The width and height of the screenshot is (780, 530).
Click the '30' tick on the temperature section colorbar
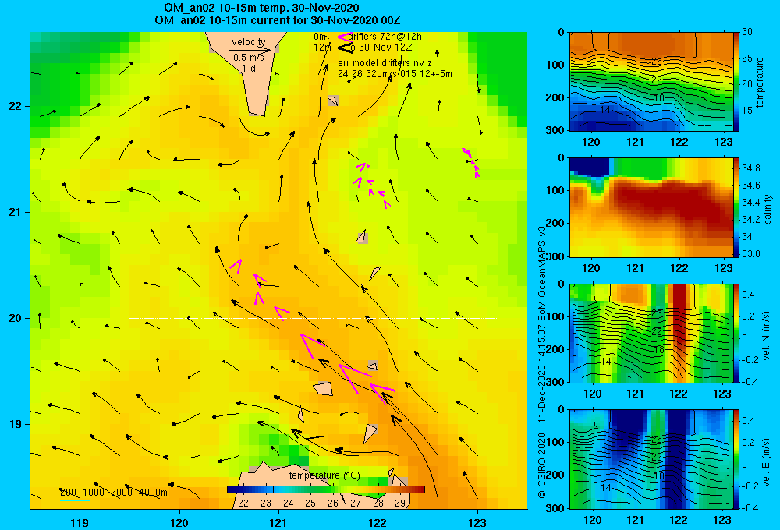(x=746, y=32)
